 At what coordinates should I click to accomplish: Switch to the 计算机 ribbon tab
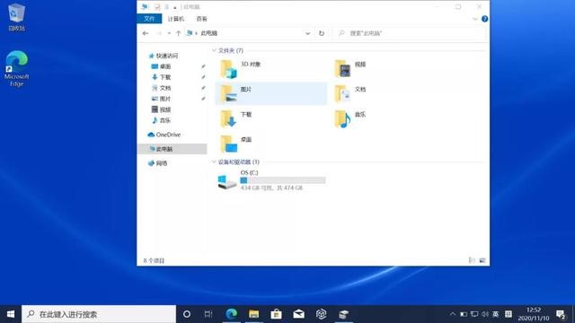(x=176, y=19)
